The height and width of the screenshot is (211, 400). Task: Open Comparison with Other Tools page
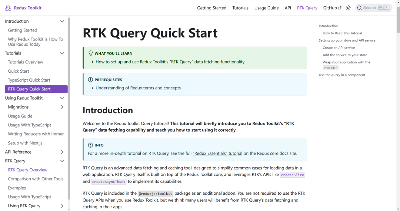point(36,179)
